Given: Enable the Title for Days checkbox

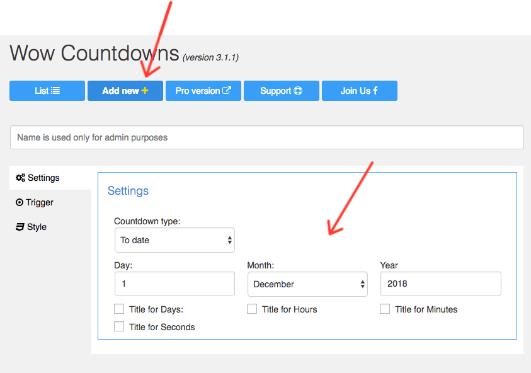Looking at the screenshot, I should pyautogui.click(x=119, y=309).
